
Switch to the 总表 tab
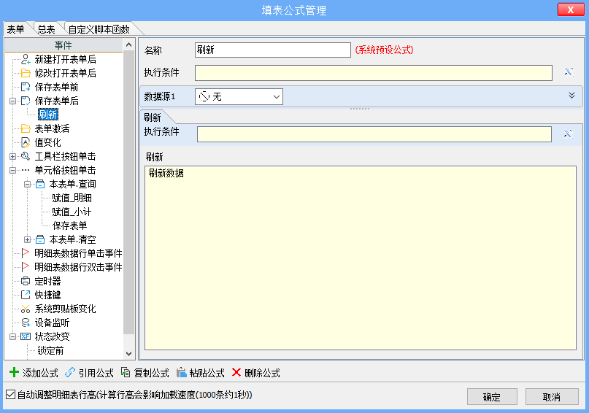[x=46, y=29]
